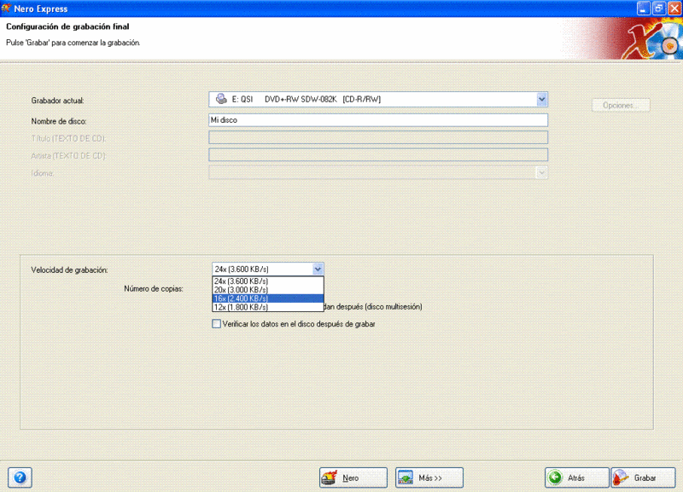Choose 12x (1.800 KB/s) burn speed

[x=268, y=307]
